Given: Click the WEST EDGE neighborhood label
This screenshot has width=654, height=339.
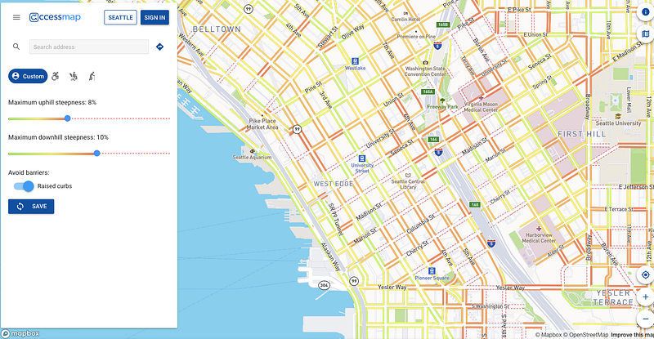Looking at the screenshot, I should (x=334, y=184).
